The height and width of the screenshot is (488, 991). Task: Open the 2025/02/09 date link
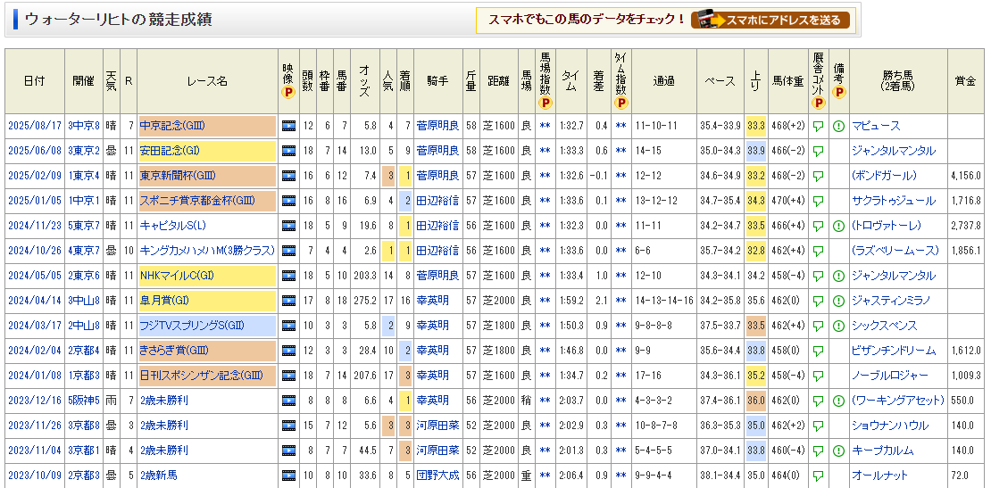click(x=34, y=176)
